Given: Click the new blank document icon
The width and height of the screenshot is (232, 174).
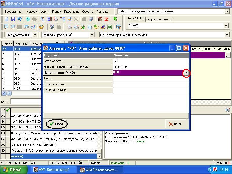Looking at the screenshot, I should pyautogui.click(x=6, y=19).
